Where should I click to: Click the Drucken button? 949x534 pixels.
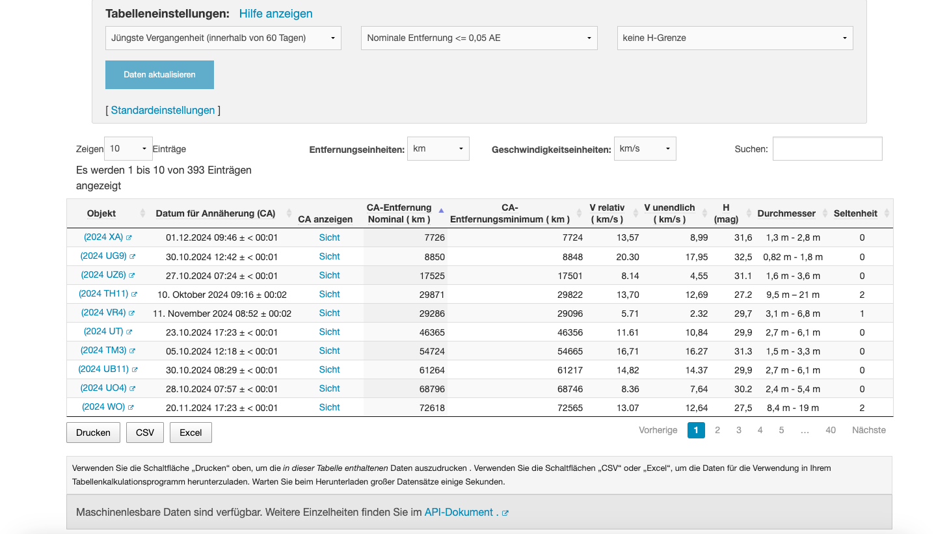click(x=93, y=433)
